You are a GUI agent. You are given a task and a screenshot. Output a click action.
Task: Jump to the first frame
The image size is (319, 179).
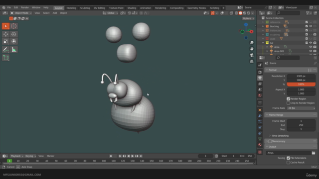coord(120,156)
